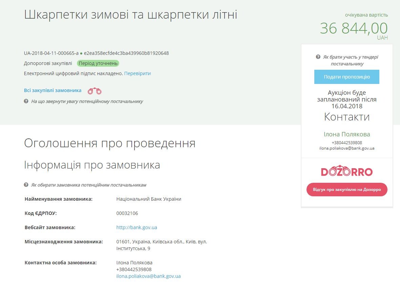Click tender ID 'UA-2018-04-11-000665-a'

pos(51,53)
